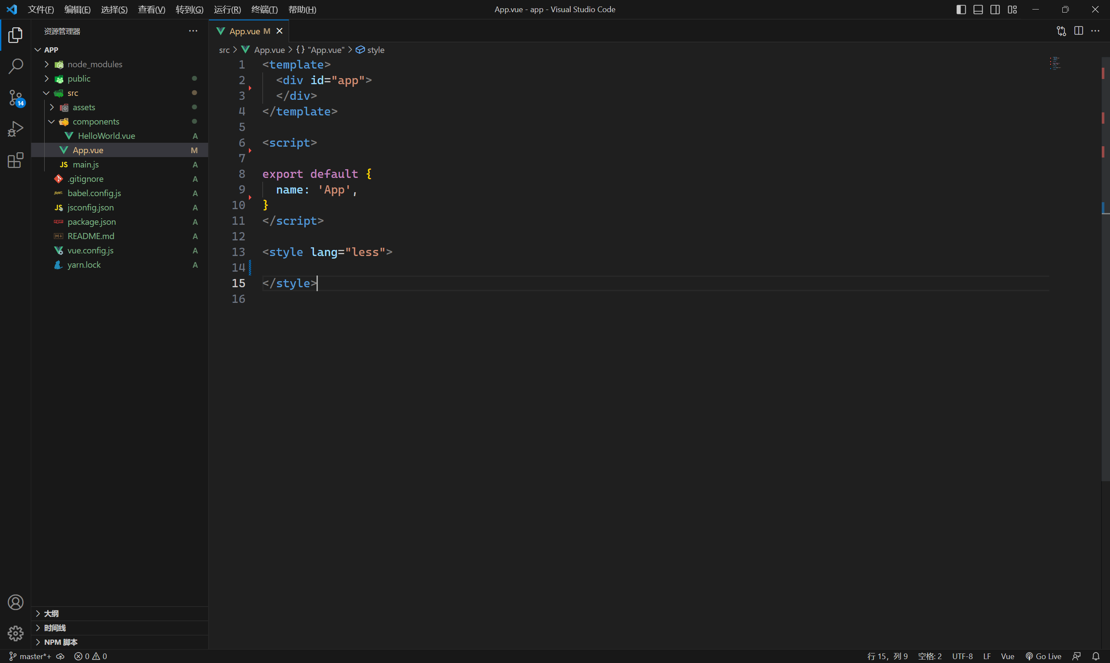Open HelloWorld.vue in the file tree

[120, 136]
